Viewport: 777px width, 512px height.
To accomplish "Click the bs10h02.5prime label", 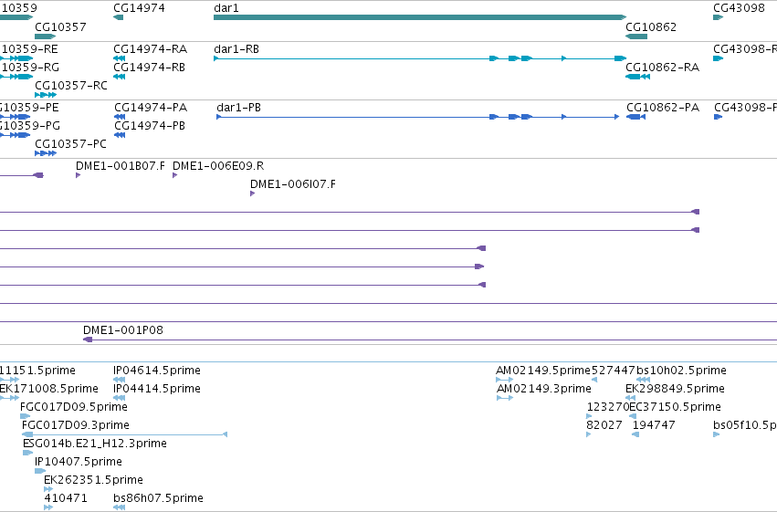I will 681,371.
